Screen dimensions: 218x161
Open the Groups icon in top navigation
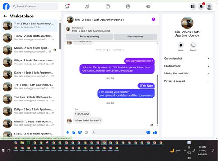tap(128, 7)
